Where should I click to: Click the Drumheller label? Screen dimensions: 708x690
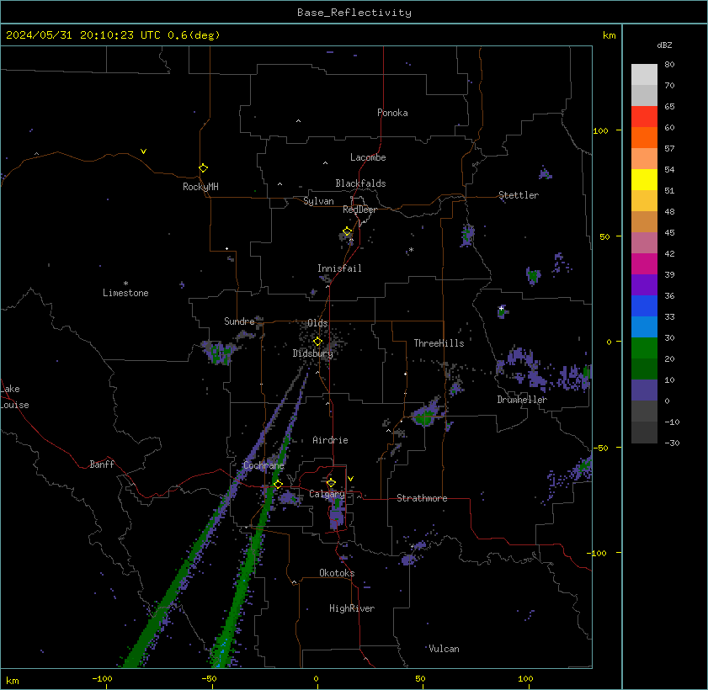coord(522,400)
